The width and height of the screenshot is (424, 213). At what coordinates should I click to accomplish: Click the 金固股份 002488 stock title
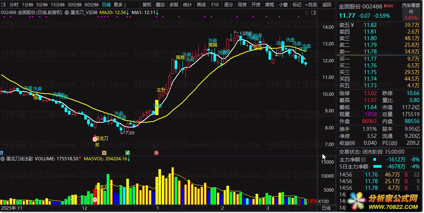point(360,6)
